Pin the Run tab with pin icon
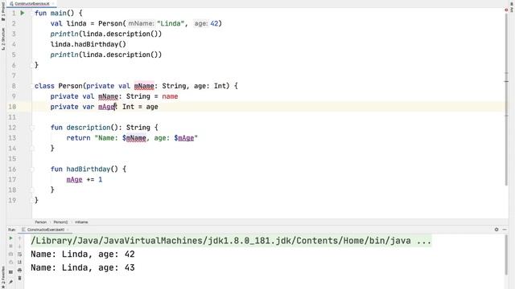The height and width of the screenshot is (289, 515). tap(10, 282)
